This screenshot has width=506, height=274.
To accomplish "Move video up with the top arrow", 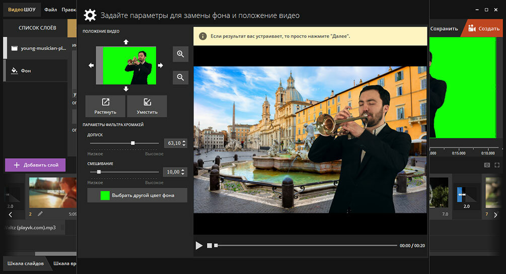I will [x=126, y=42].
